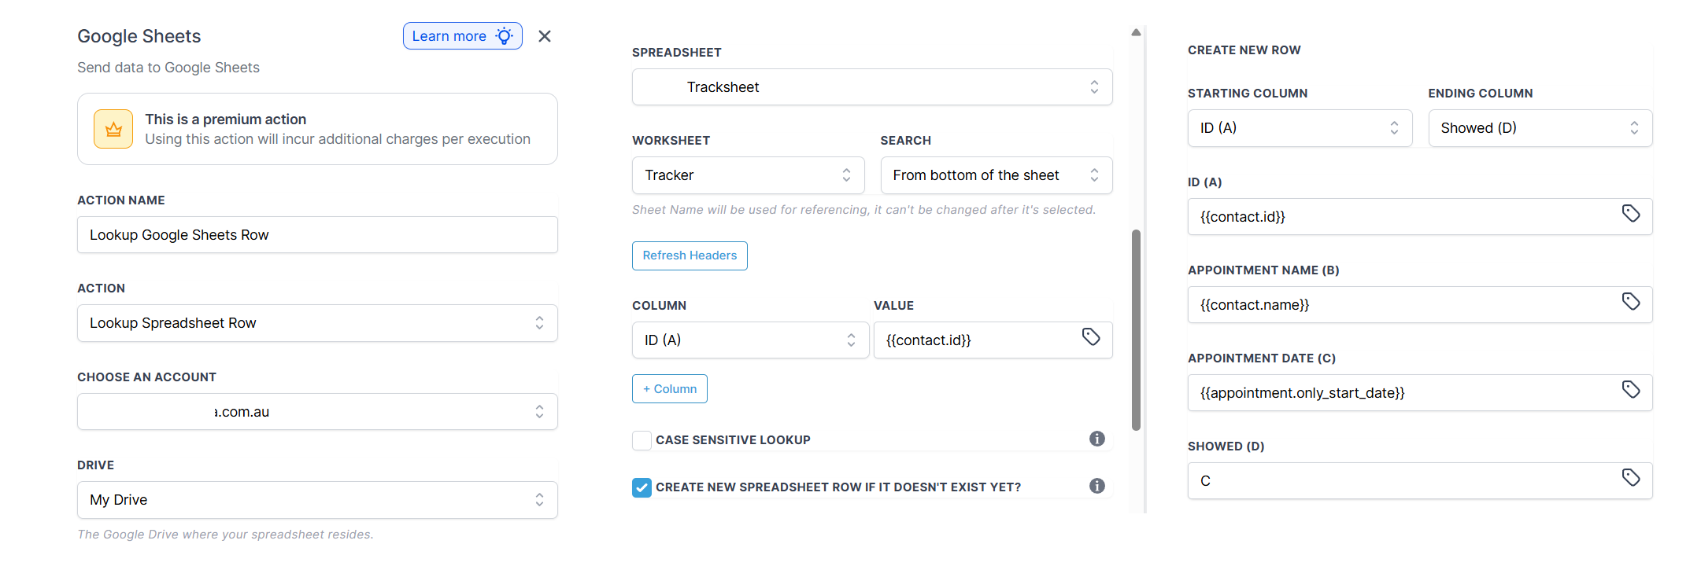Click the info icon beside Case Sensitive Lookup
Screen dimensions: 1701x566
tap(1097, 439)
